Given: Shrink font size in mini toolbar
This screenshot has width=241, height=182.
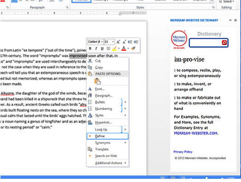Looking at the screenshot, I should pos(124,42).
